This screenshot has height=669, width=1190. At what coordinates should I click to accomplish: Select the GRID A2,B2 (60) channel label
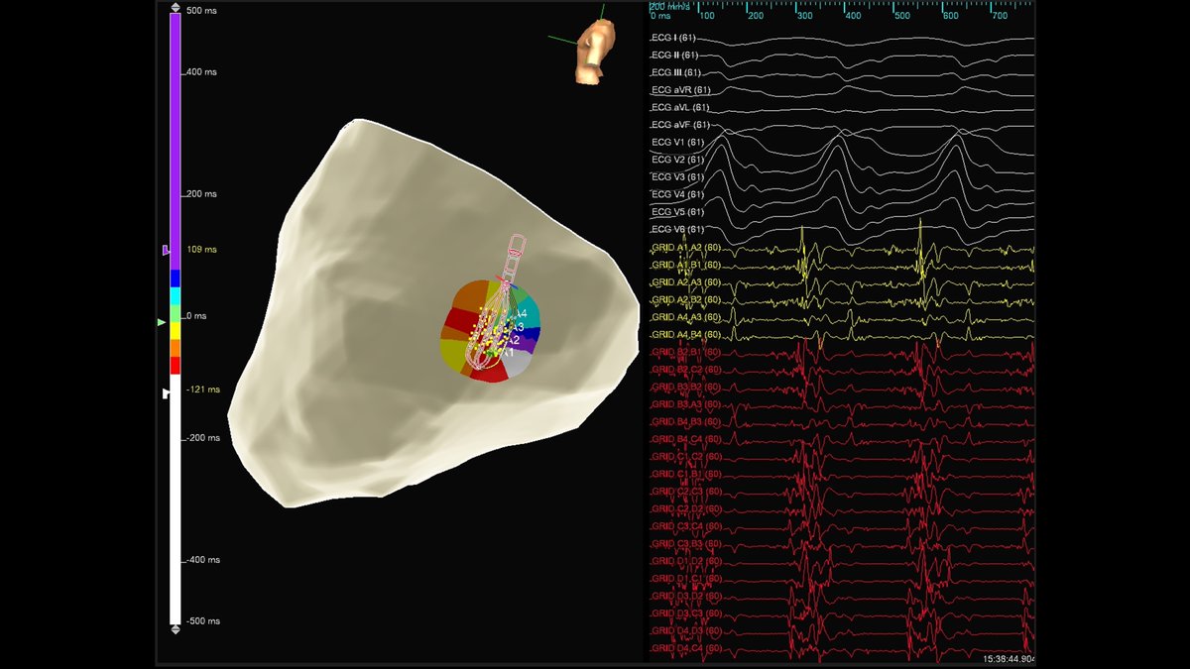685,299
